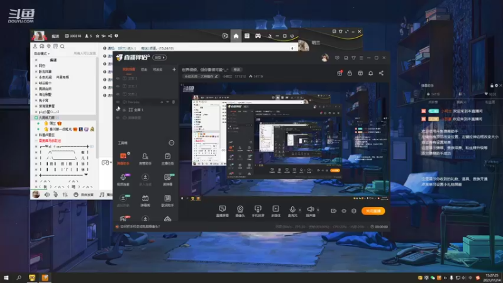
Task: Open the taskbar search icon
Action: (19, 277)
